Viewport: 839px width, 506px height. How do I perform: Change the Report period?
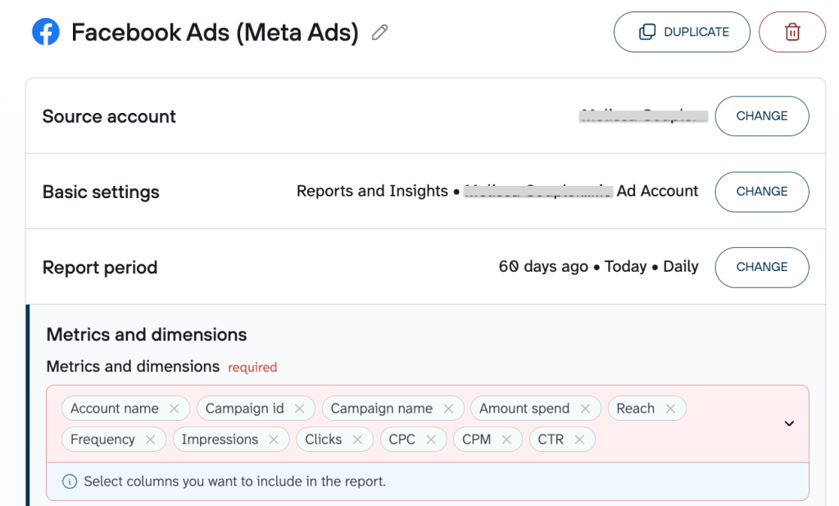pos(761,267)
